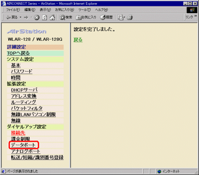Click the page icon in status bar
The width and height of the screenshot is (199, 175).
tap(4, 171)
